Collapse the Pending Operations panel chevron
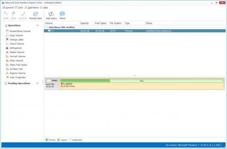This screenshot has width=227, height=149. (37, 83)
